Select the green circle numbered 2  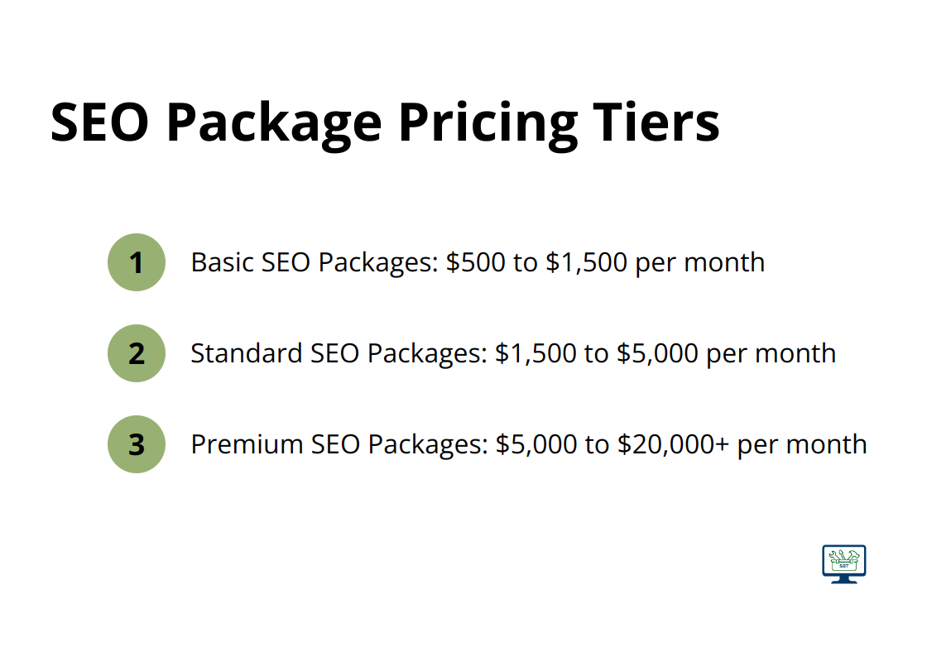point(137,353)
